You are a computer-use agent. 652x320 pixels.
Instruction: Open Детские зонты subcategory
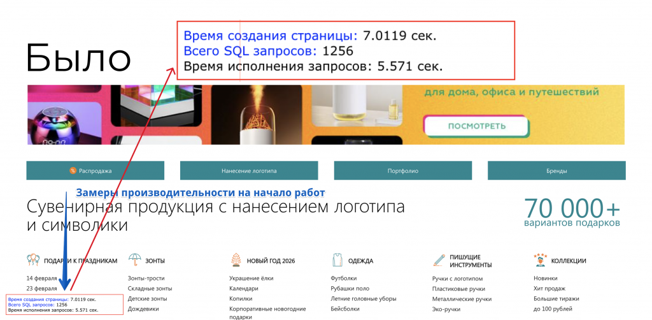tap(148, 298)
